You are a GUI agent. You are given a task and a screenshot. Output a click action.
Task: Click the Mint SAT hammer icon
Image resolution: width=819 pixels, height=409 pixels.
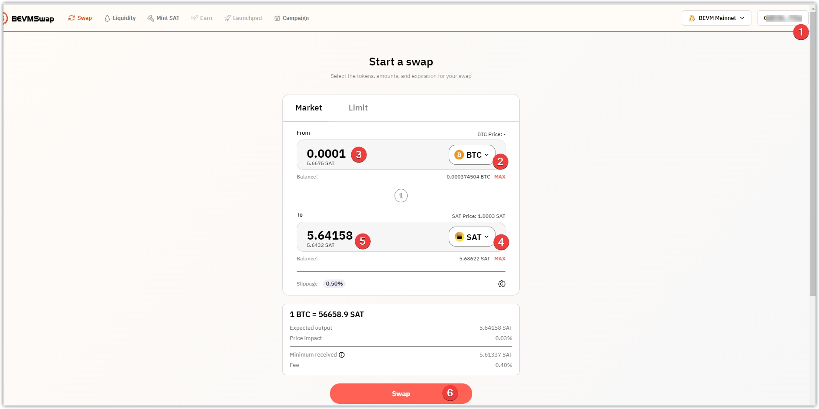[x=151, y=18]
